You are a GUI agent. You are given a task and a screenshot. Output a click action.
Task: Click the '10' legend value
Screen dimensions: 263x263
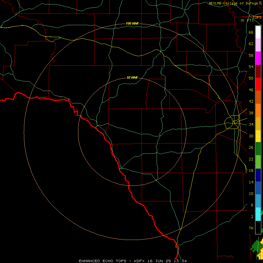pos(251,193)
